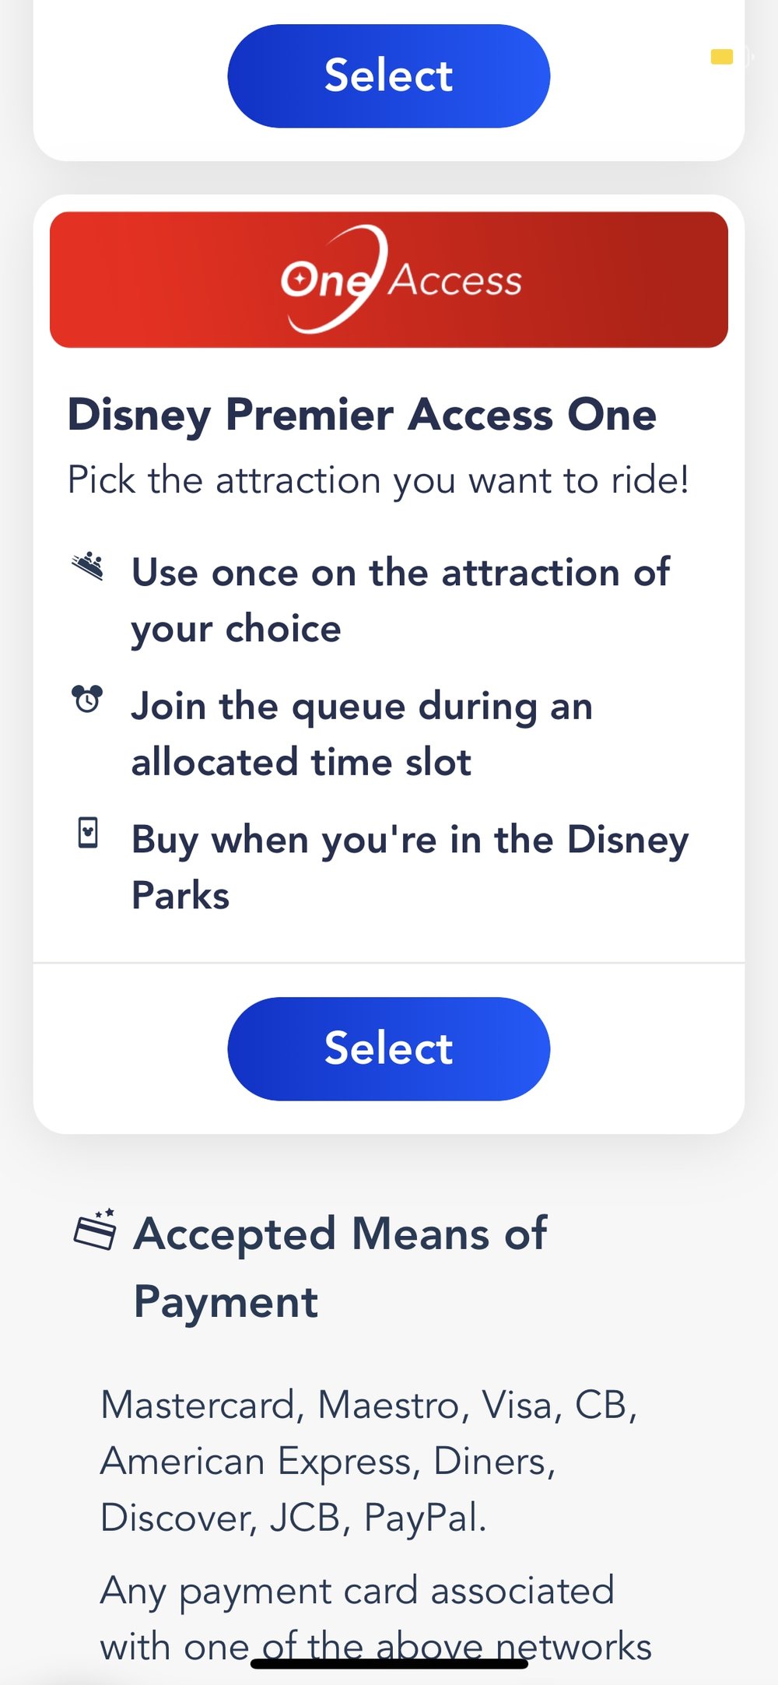Click "Buy when you're in the Disney Parks"
This screenshot has width=778, height=1685.
tap(409, 867)
